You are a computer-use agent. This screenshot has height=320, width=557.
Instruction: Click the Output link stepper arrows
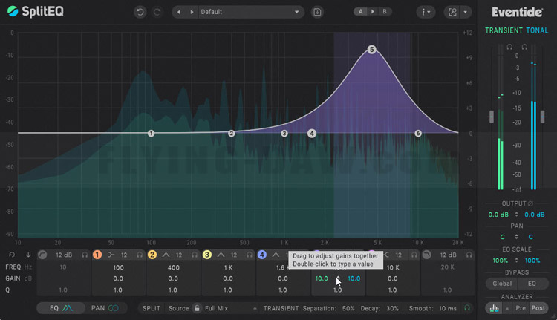516,215
